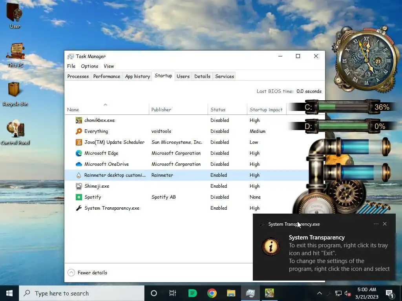
Task: Open the Windows Start menu
Action: pos(9,293)
